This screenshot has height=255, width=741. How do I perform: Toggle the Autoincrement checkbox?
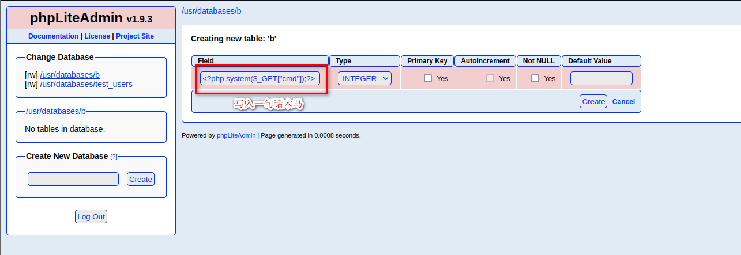coord(490,78)
